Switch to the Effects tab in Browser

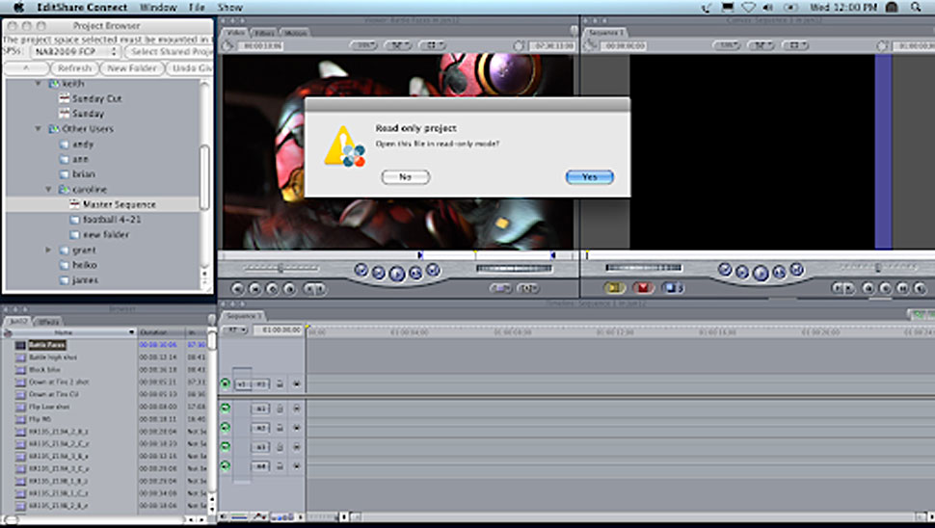pos(47,322)
